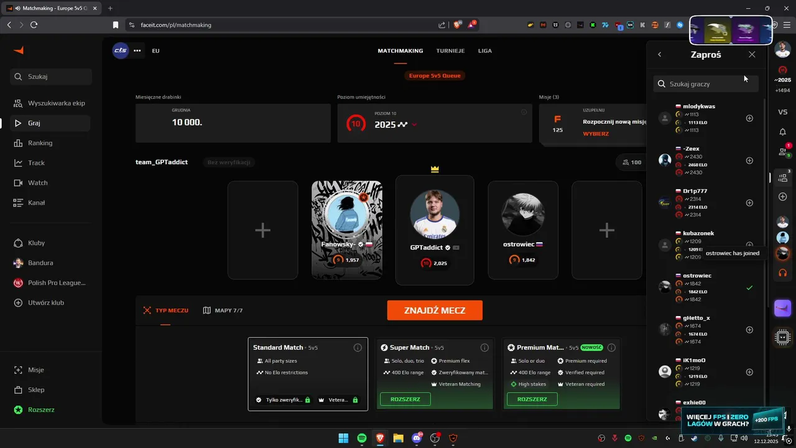Start search with ZNAJDŹ MECZ
Screen dimensions: 796x448
[x=435, y=310]
